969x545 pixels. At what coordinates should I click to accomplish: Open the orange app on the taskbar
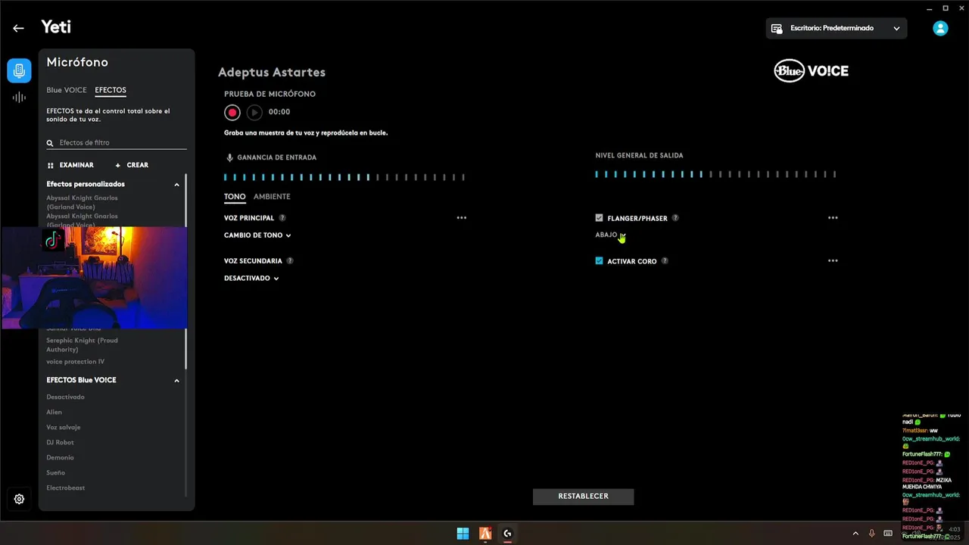click(485, 534)
